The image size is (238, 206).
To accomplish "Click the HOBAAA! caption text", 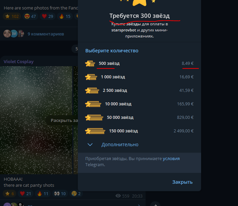I will [x=13, y=179].
